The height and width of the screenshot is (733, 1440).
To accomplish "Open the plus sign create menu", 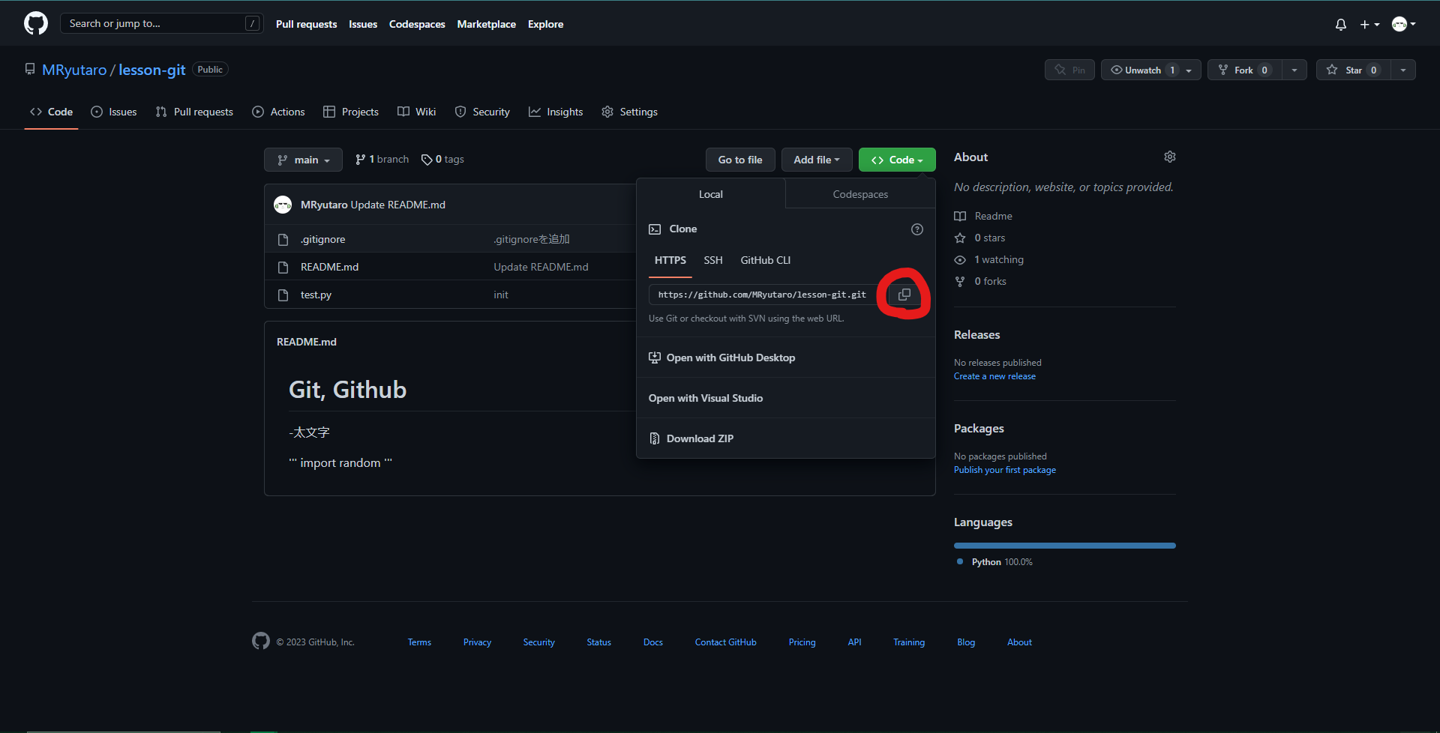I will tap(1369, 24).
